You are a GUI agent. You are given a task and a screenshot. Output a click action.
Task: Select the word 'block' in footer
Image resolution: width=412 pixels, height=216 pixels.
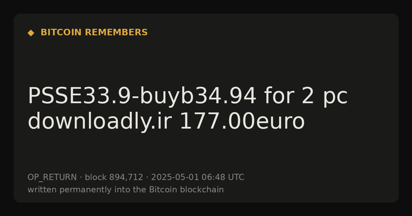(x=96, y=178)
